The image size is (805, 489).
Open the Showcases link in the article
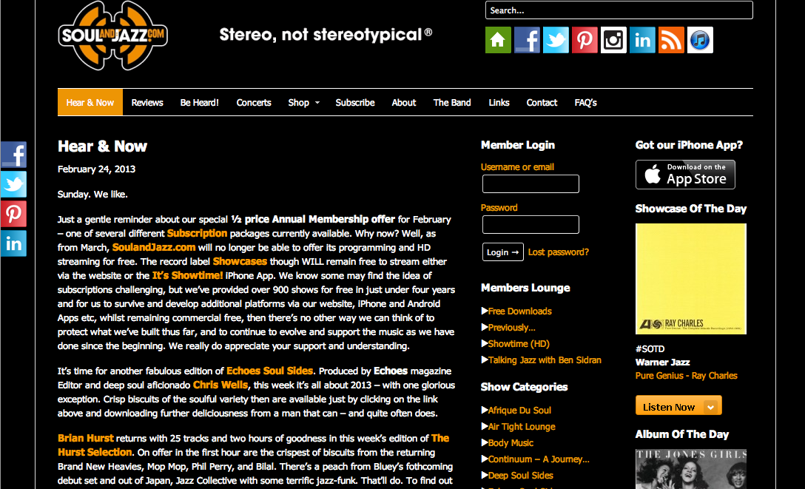point(240,261)
